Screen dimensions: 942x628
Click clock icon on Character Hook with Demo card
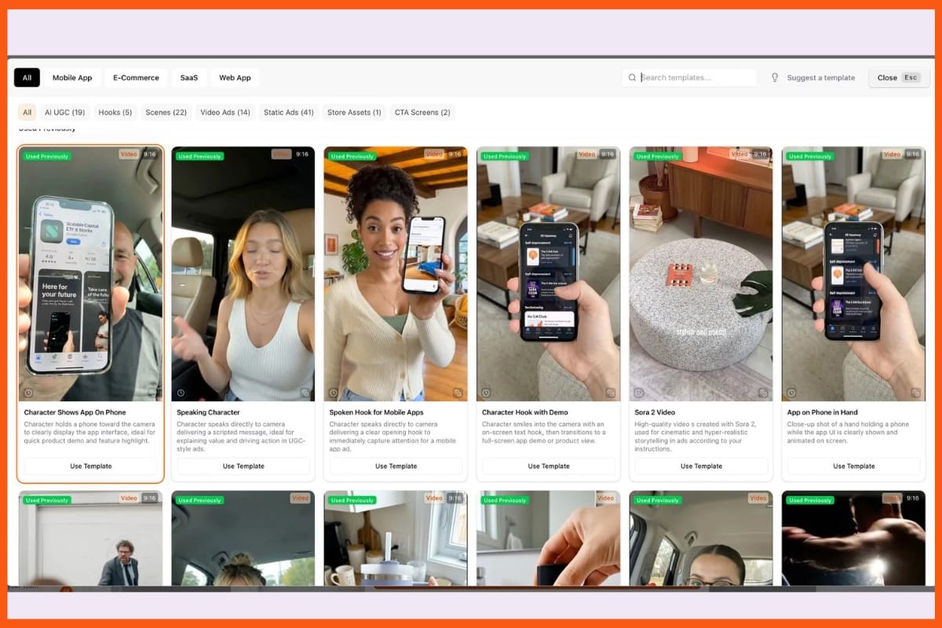[x=486, y=392]
